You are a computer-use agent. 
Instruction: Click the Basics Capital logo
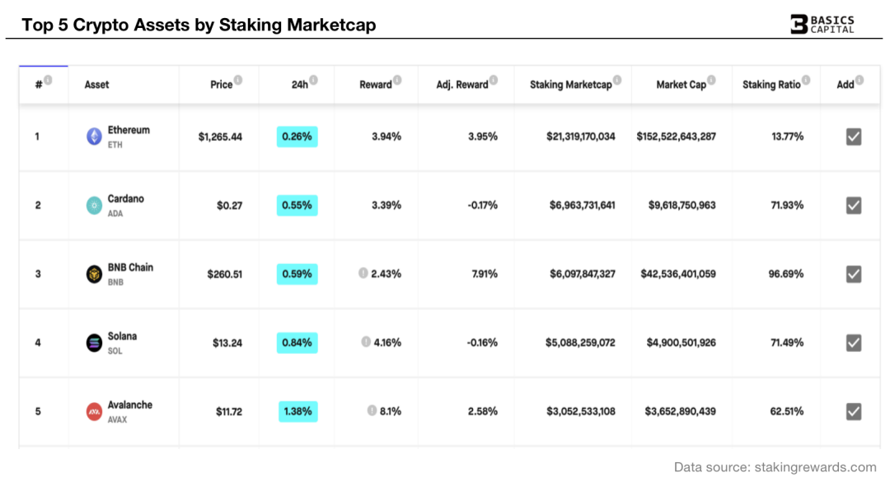822,24
